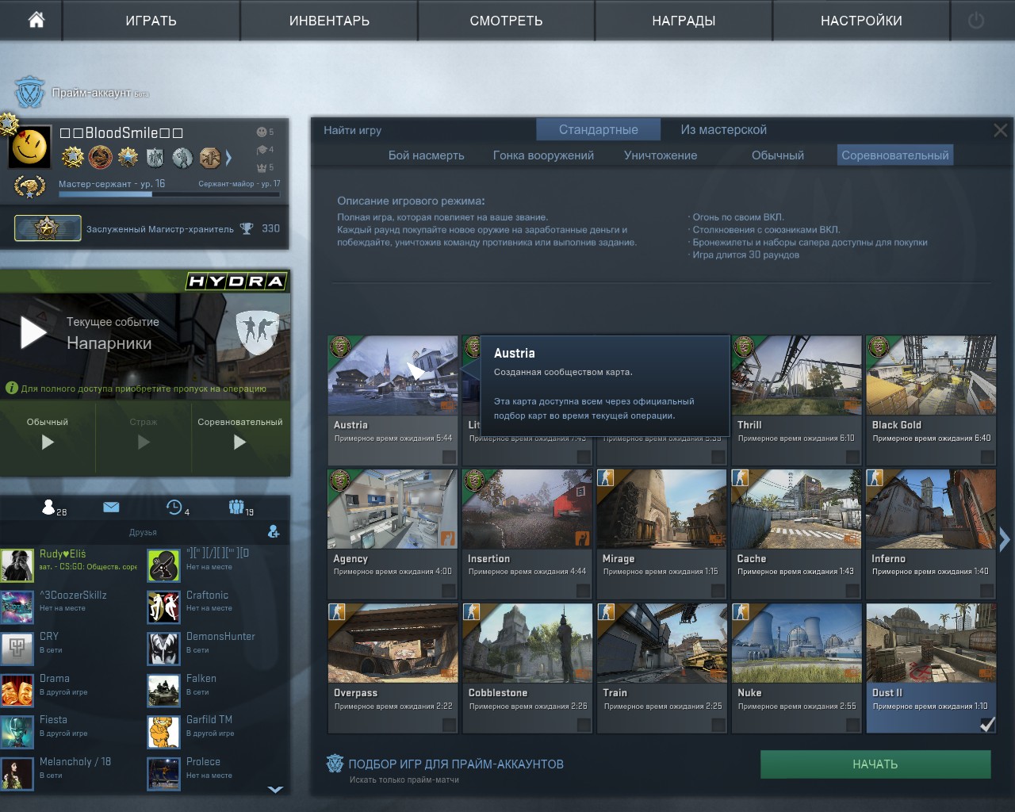Expand the friends list down chevron

pyautogui.click(x=275, y=789)
